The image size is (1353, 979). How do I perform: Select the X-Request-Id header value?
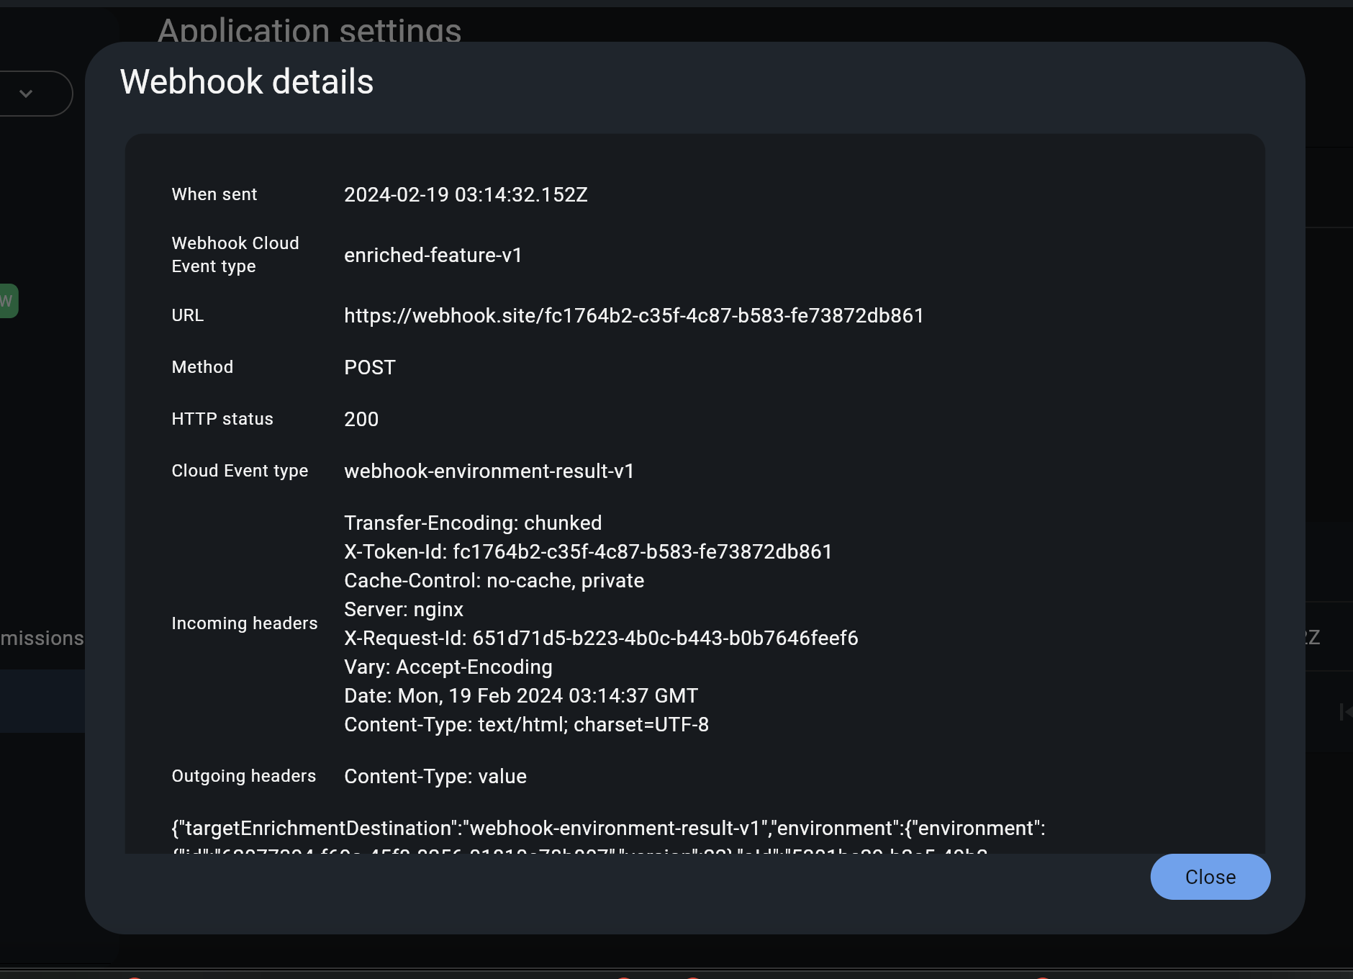600,638
